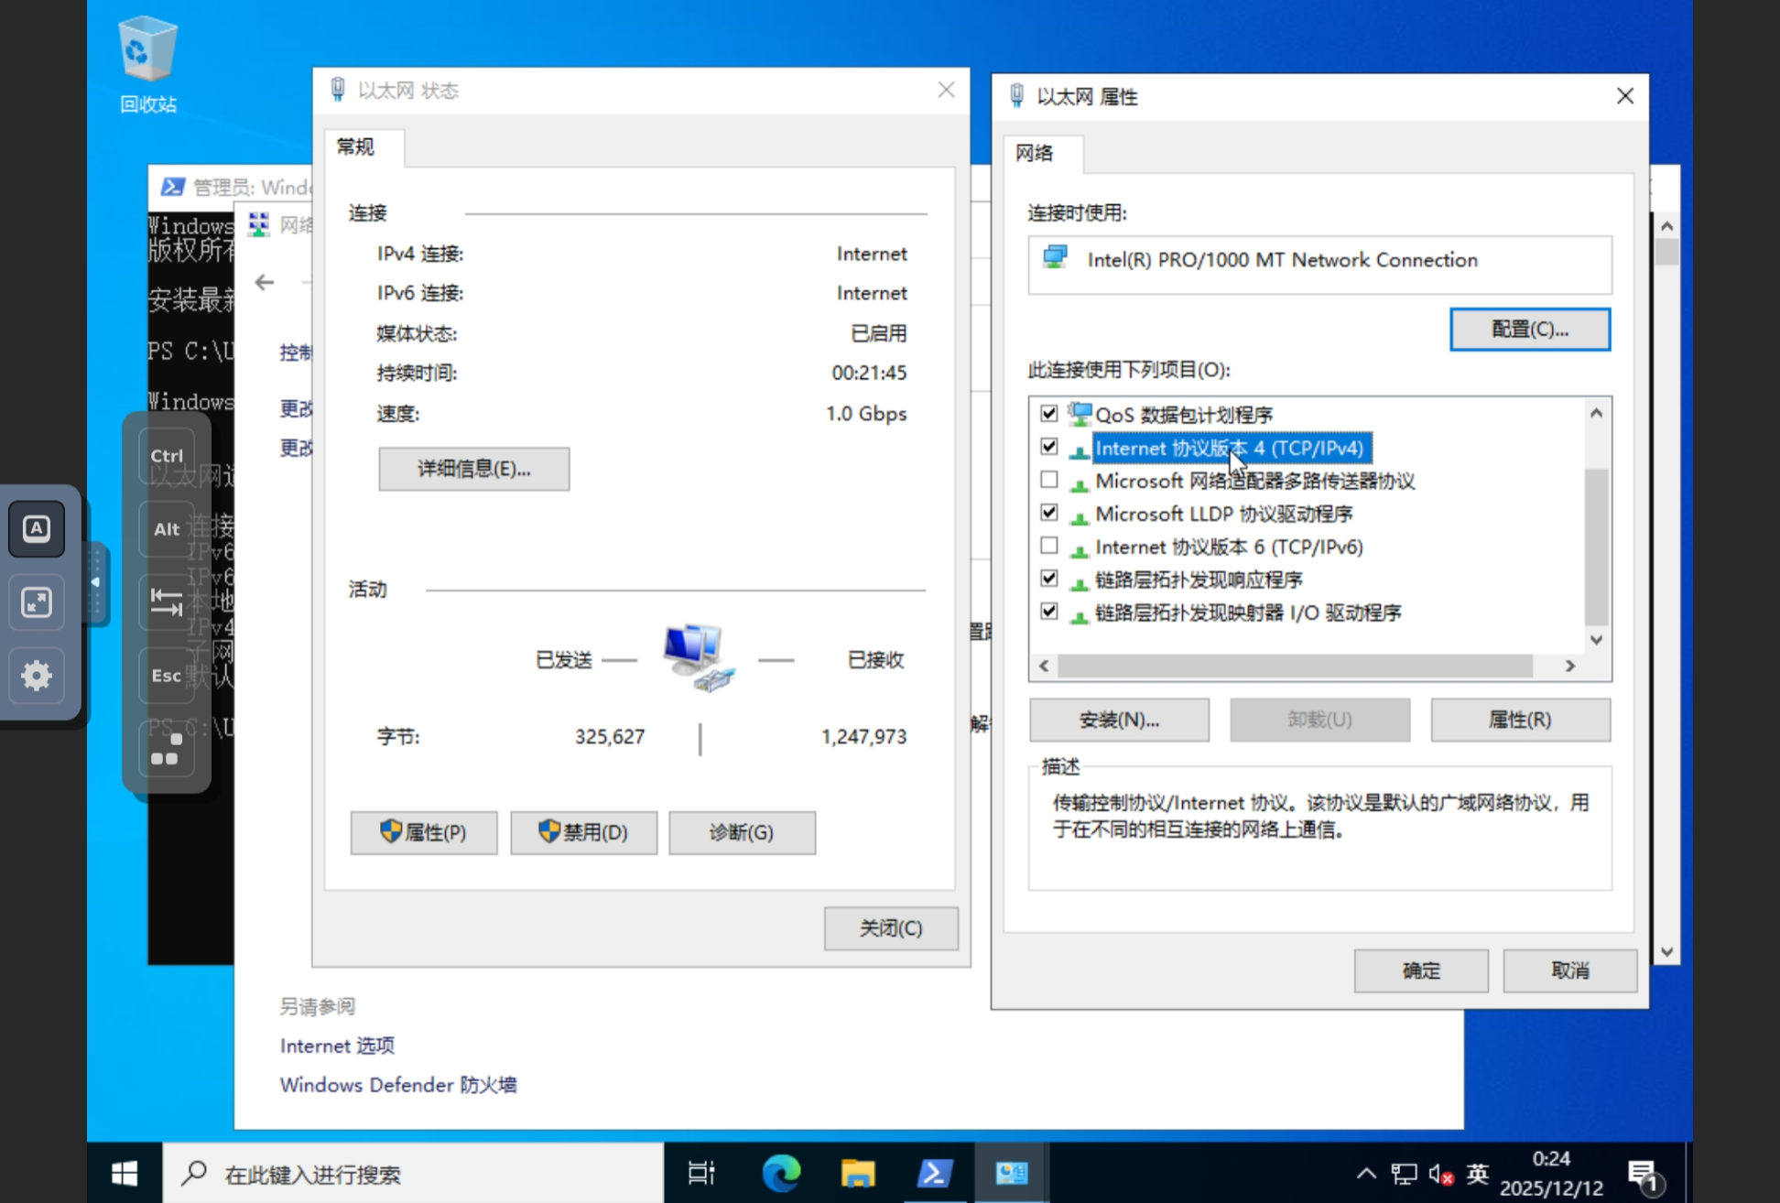
Task: Enable Internet 协议版本 6 (TCP/IPv6) checkbox
Action: [1049, 547]
